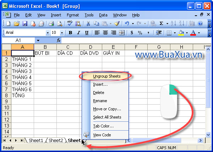Click the Currency Style dollar icon
213x152 pixels.
(x=132, y=33)
